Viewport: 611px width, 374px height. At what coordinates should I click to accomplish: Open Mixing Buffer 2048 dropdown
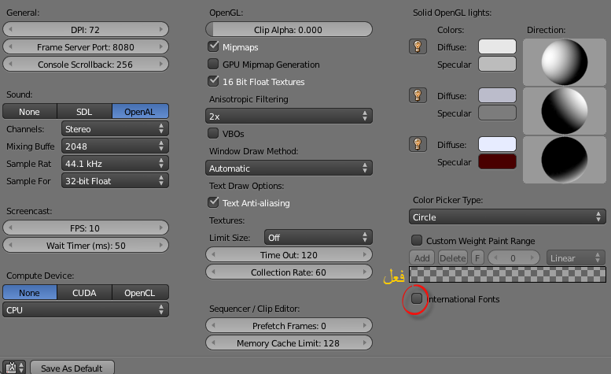tap(115, 146)
